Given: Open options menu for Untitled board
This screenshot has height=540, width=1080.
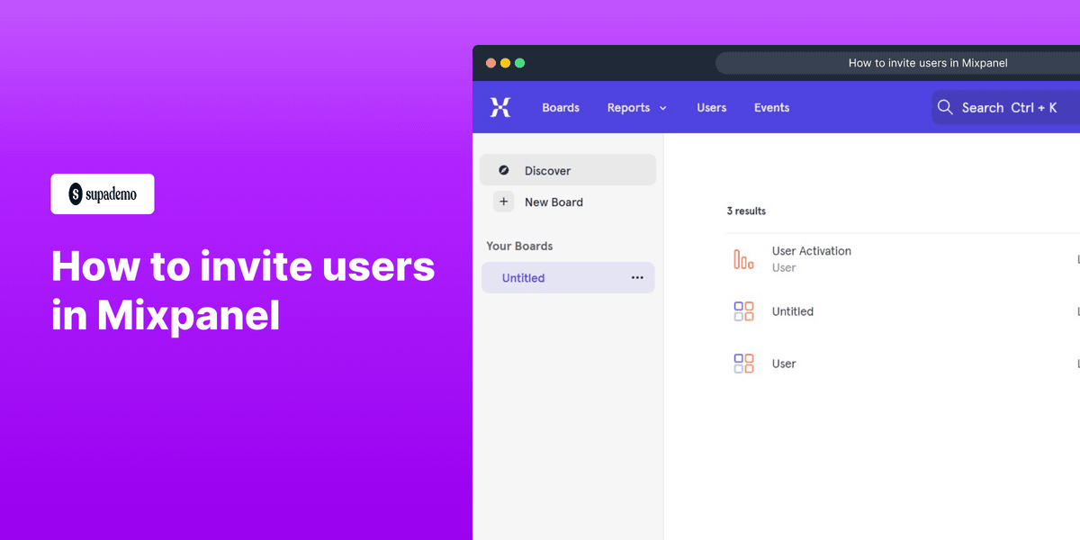Looking at the screenshot, I should [x=637, y=277].
